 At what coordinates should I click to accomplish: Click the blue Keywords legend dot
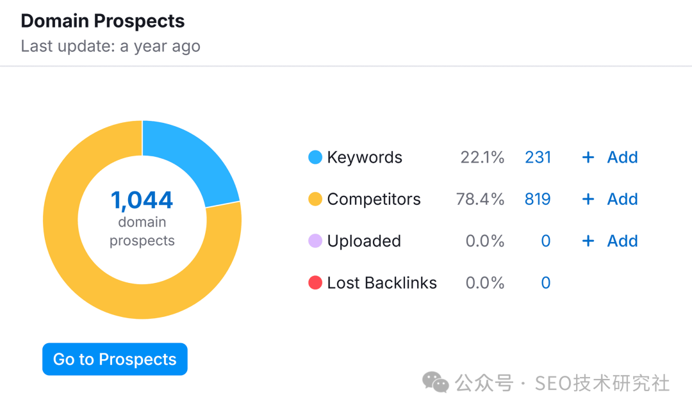315,157
